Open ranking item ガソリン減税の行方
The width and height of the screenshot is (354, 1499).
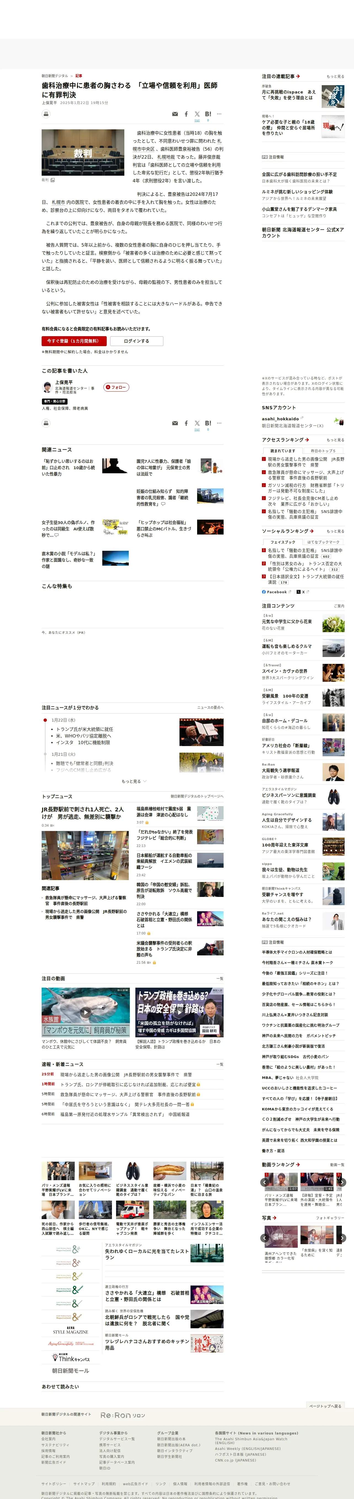[x=306, y=488]
